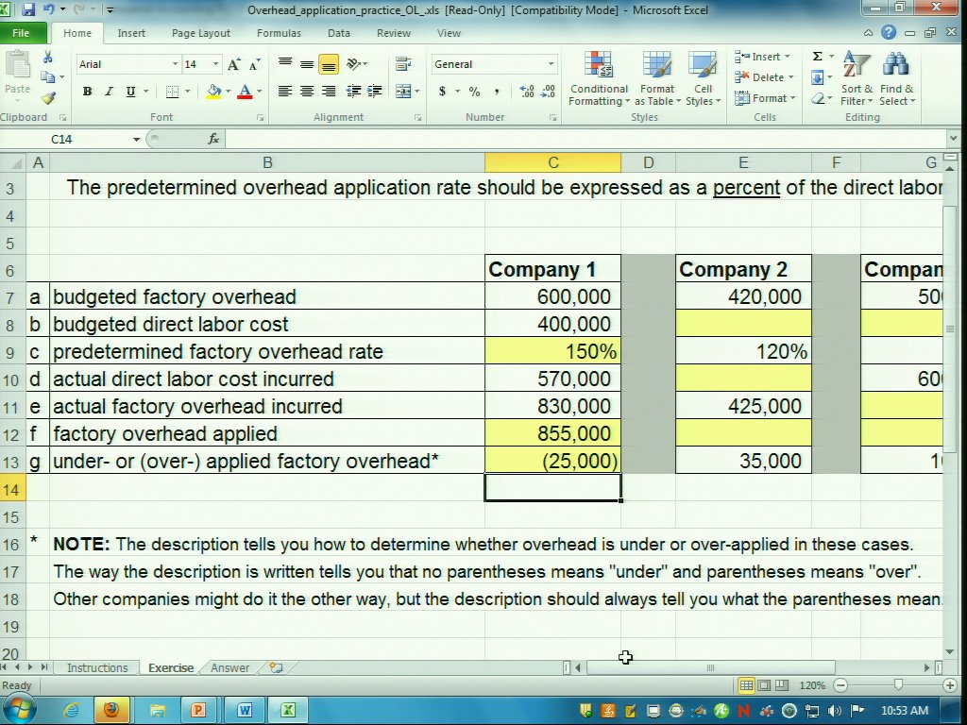The height and width of the screenshot is (725, 967).
Task: Open the Formulas ribbon tab
Action: point(279,33)
